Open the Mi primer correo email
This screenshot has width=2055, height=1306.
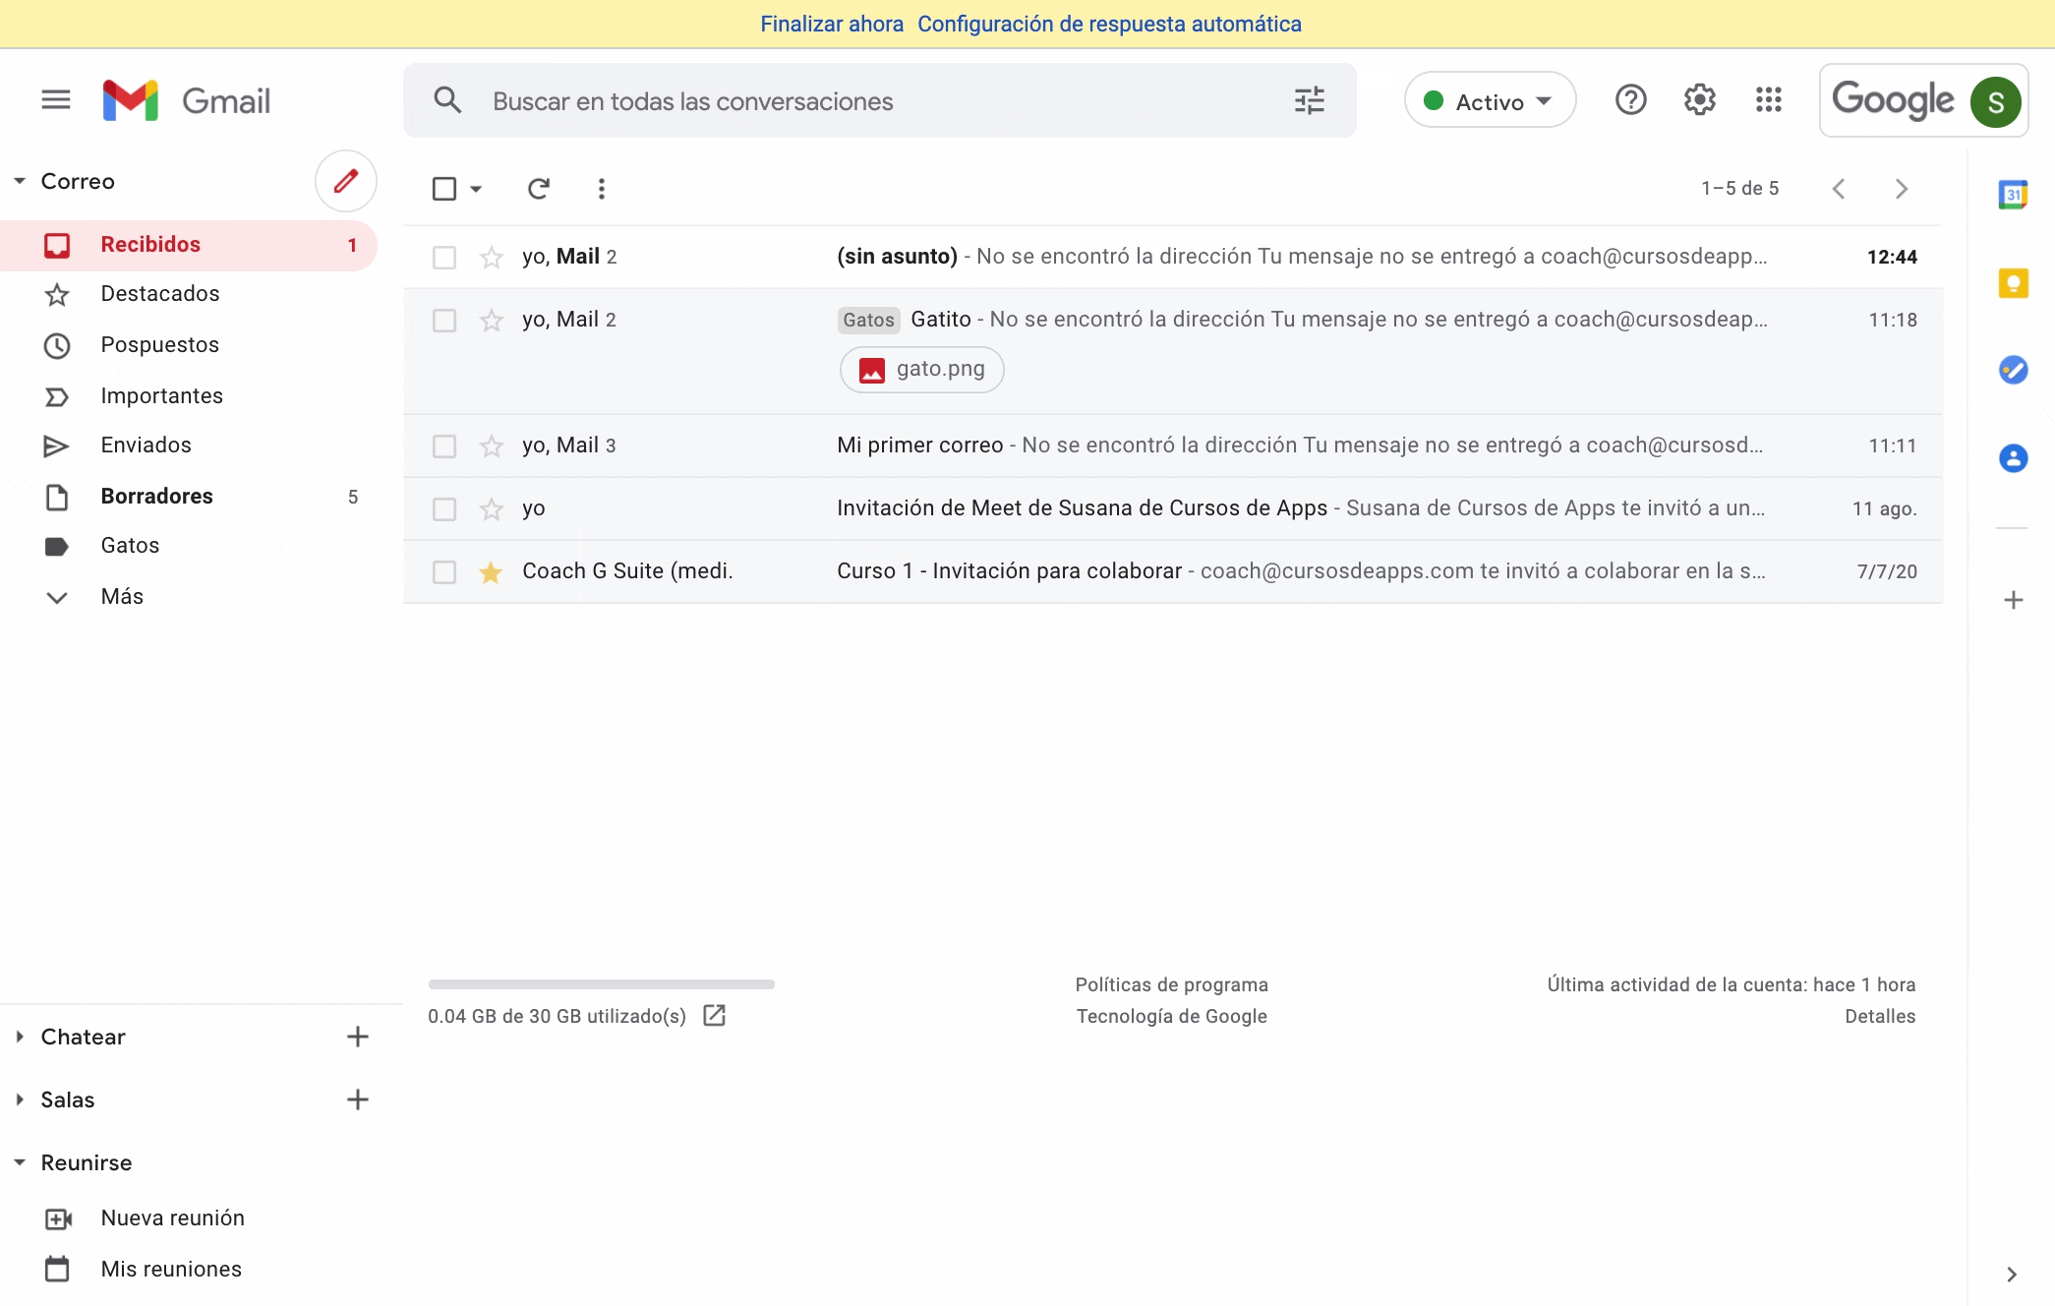pos(1173,445)
